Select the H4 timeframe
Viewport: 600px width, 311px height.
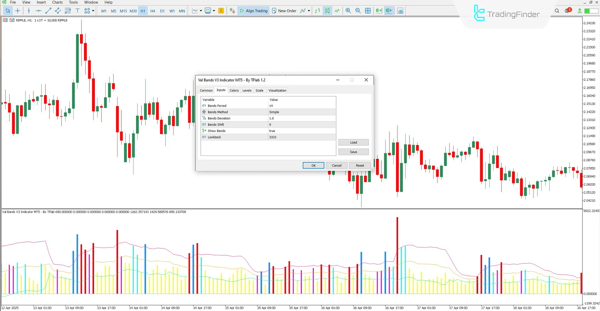click(153, 11)
